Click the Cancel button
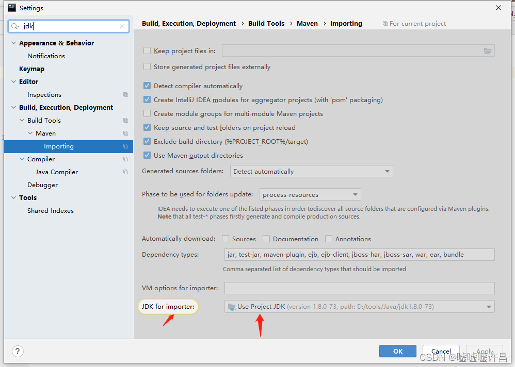515x367 pixels. [x=441, y=351]
